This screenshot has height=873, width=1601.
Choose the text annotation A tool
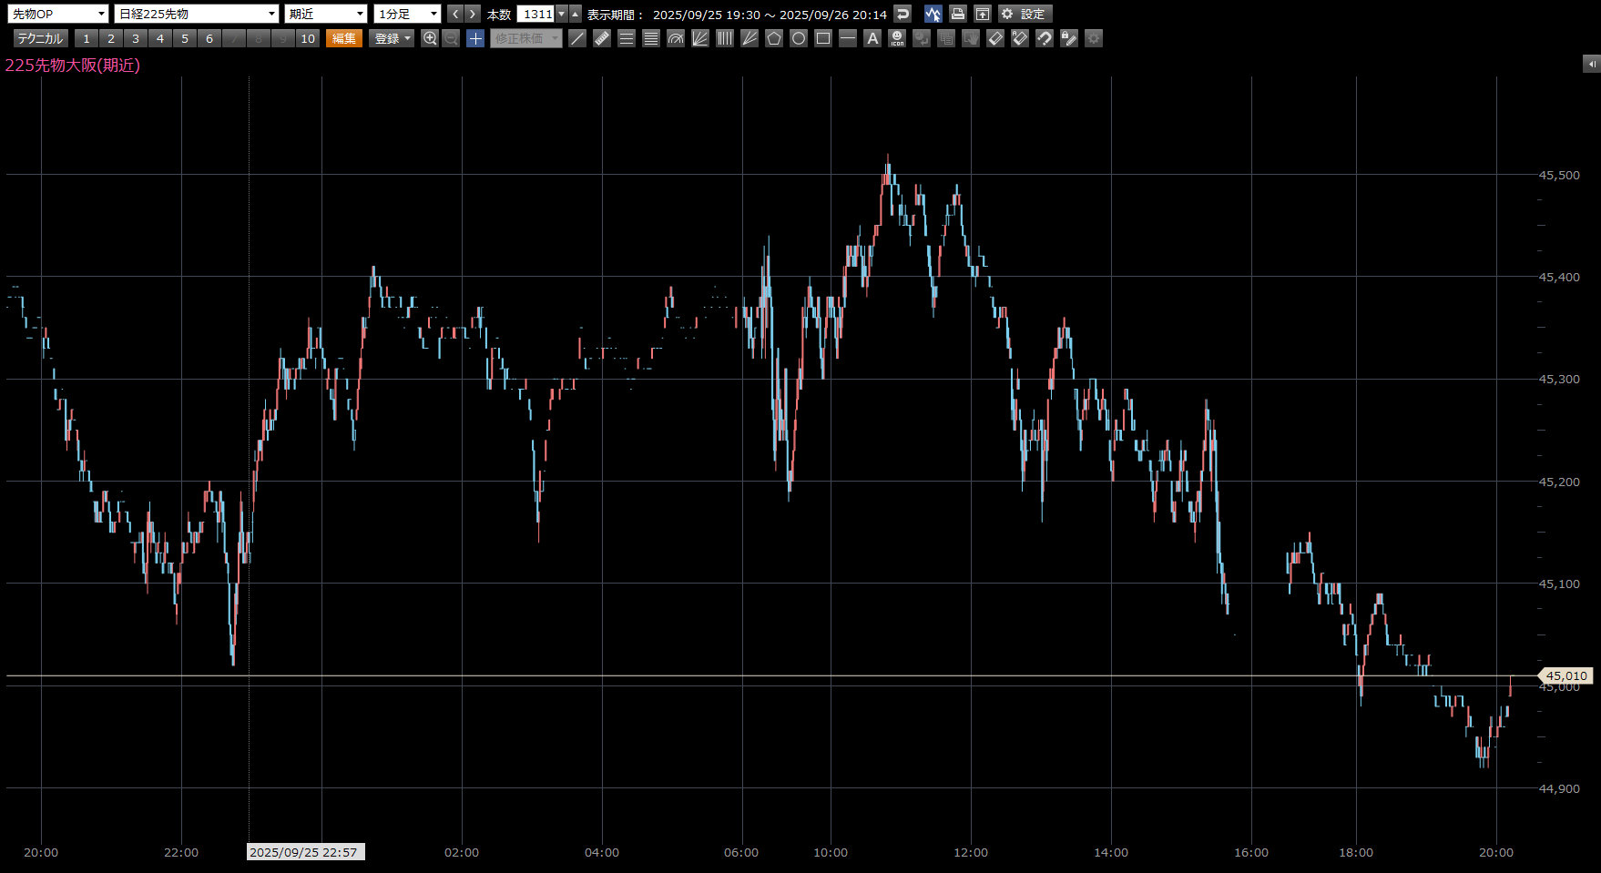point(872,38)
